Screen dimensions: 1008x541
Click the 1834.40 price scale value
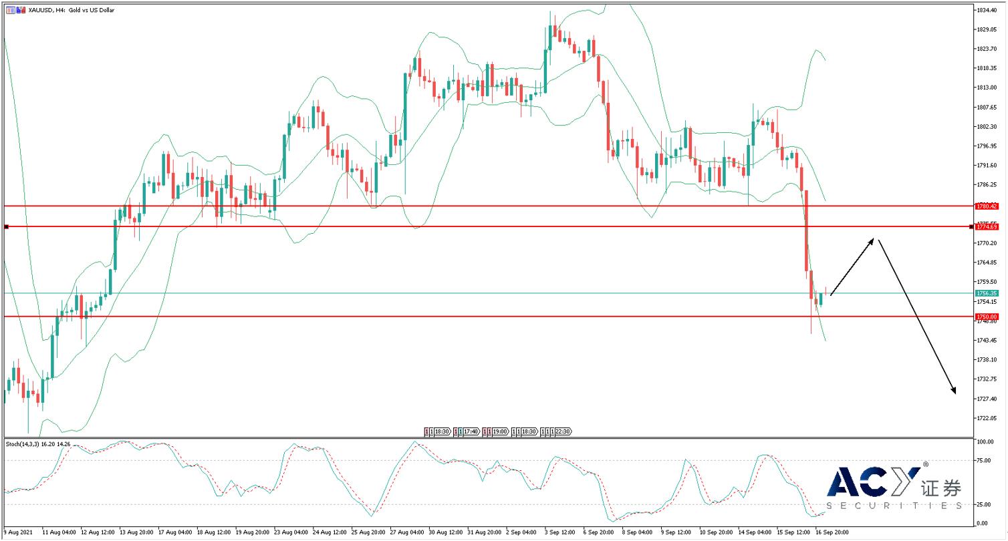click(987, 10)
